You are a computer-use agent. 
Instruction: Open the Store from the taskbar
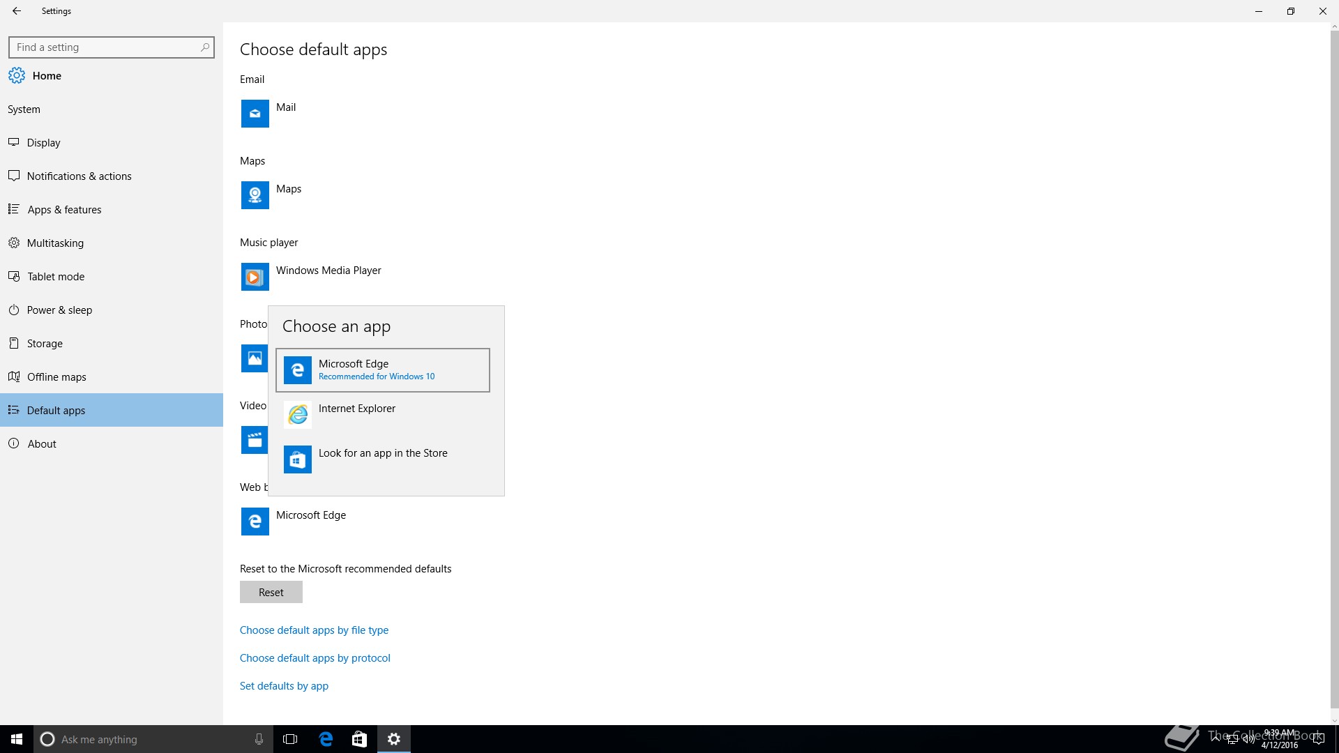tap(359, 739)
